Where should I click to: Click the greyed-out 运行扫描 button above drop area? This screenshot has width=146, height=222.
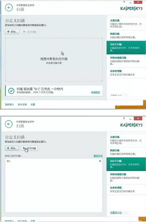[x=30, y=31]
